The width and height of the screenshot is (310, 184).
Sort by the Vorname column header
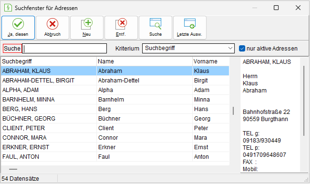(x=211, y=61)
